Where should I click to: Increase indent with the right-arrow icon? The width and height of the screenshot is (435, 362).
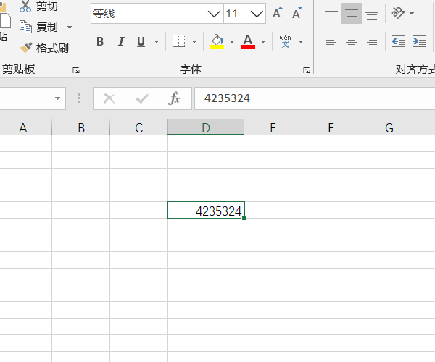coord(419,41)
